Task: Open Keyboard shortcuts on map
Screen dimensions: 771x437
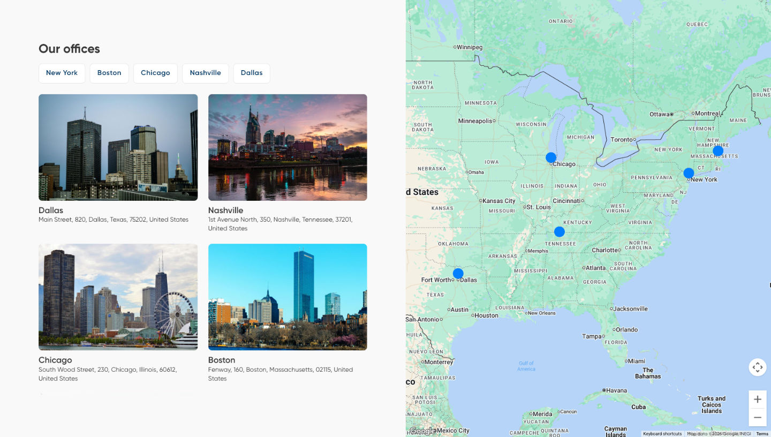Action: point(662,434)
